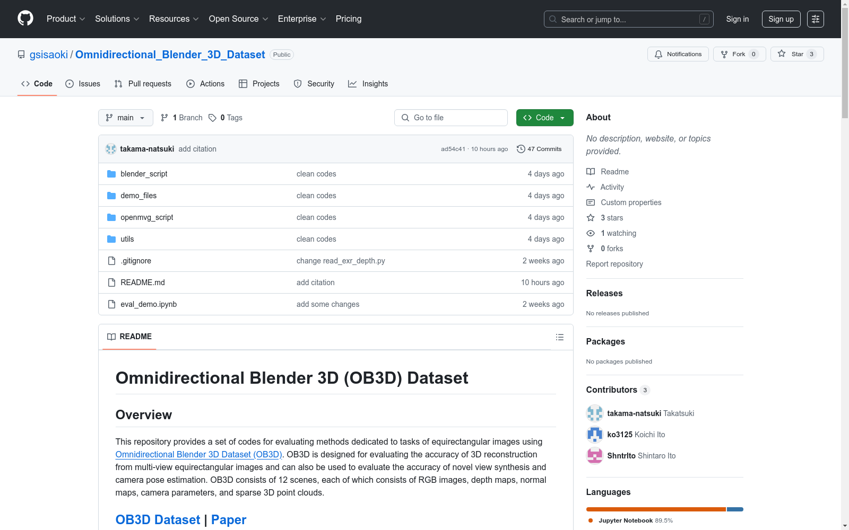Open the Pricing page

pyautogui.click(x=349, y=19)
